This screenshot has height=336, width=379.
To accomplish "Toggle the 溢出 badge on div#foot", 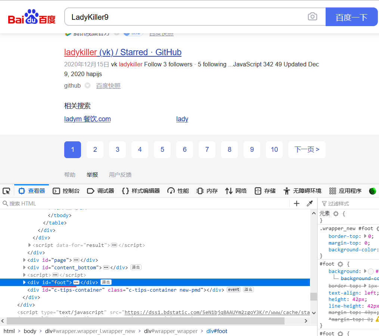I will click(106, 282).
